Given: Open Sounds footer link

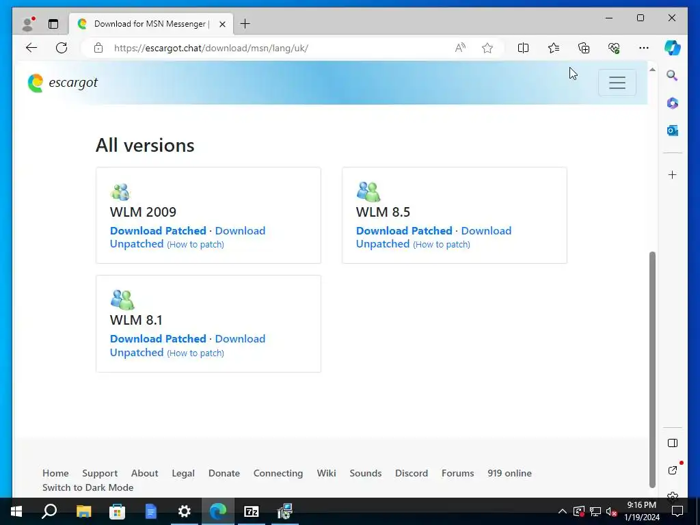Looking at the screenshot, I should click(x=366, y=473).
